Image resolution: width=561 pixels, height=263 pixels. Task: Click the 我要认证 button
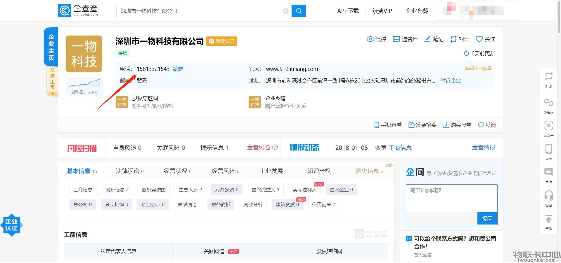[x=222, y=41]
